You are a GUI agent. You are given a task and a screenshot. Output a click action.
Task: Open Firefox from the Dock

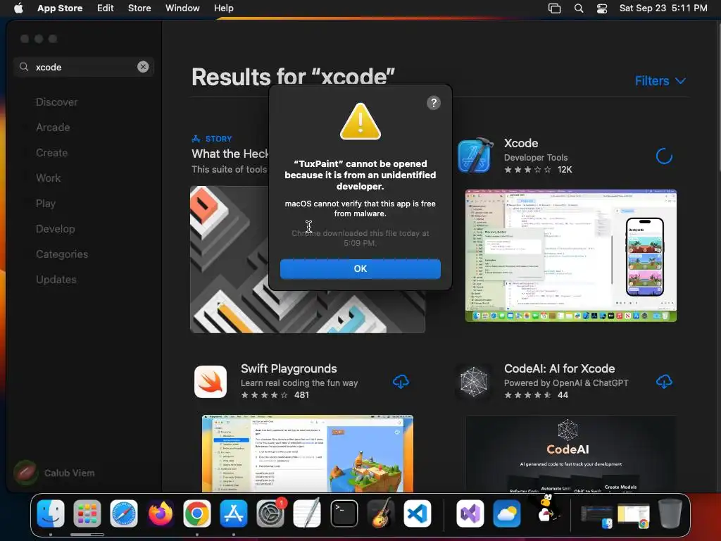pos(161,514)
